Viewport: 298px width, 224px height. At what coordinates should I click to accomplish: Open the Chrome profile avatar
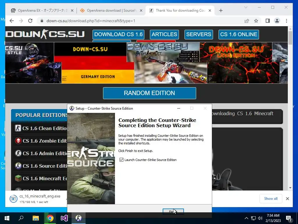tap(277, 21)
